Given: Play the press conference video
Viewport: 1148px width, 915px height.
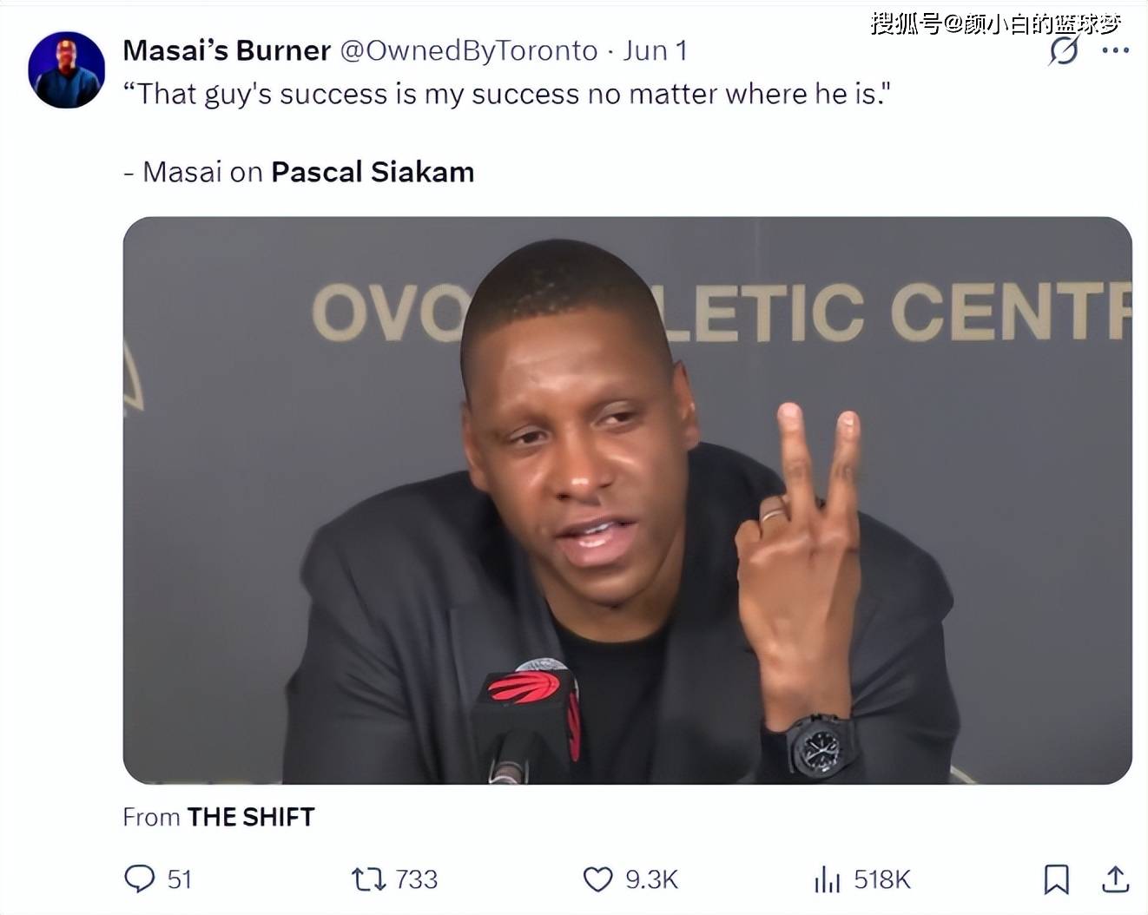Looking at the screenshot, I should pyautogui.click(x=627, y=500).
